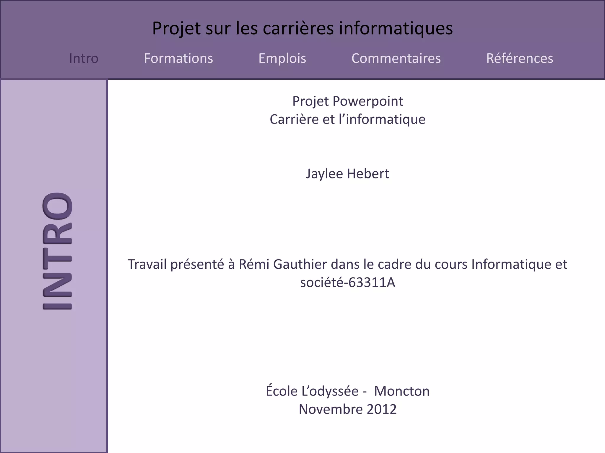Click the Carrière et l'informatique subtitle
Screen dimensions: 605x453
[x=347, y=119]
